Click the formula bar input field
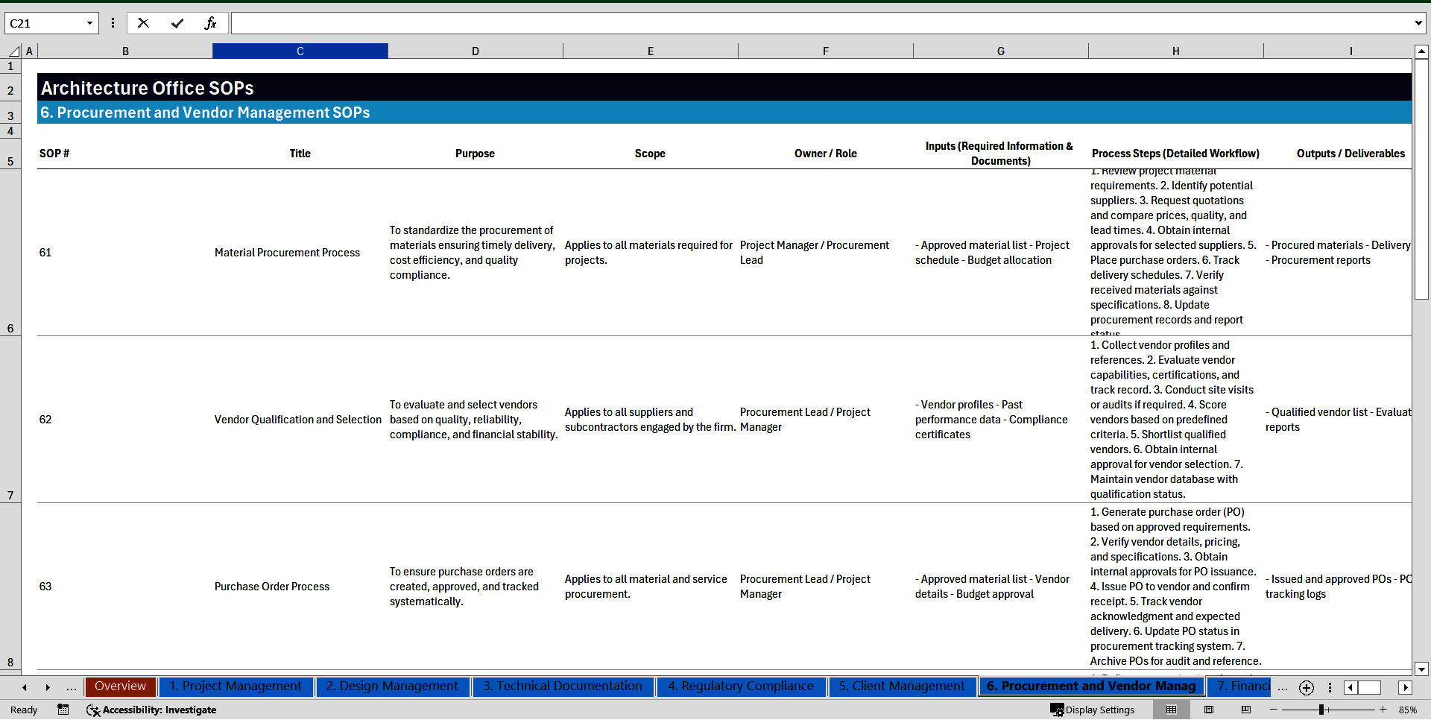Image resolution: width=1431 pixels, height=720 pixels. [820, 23]
